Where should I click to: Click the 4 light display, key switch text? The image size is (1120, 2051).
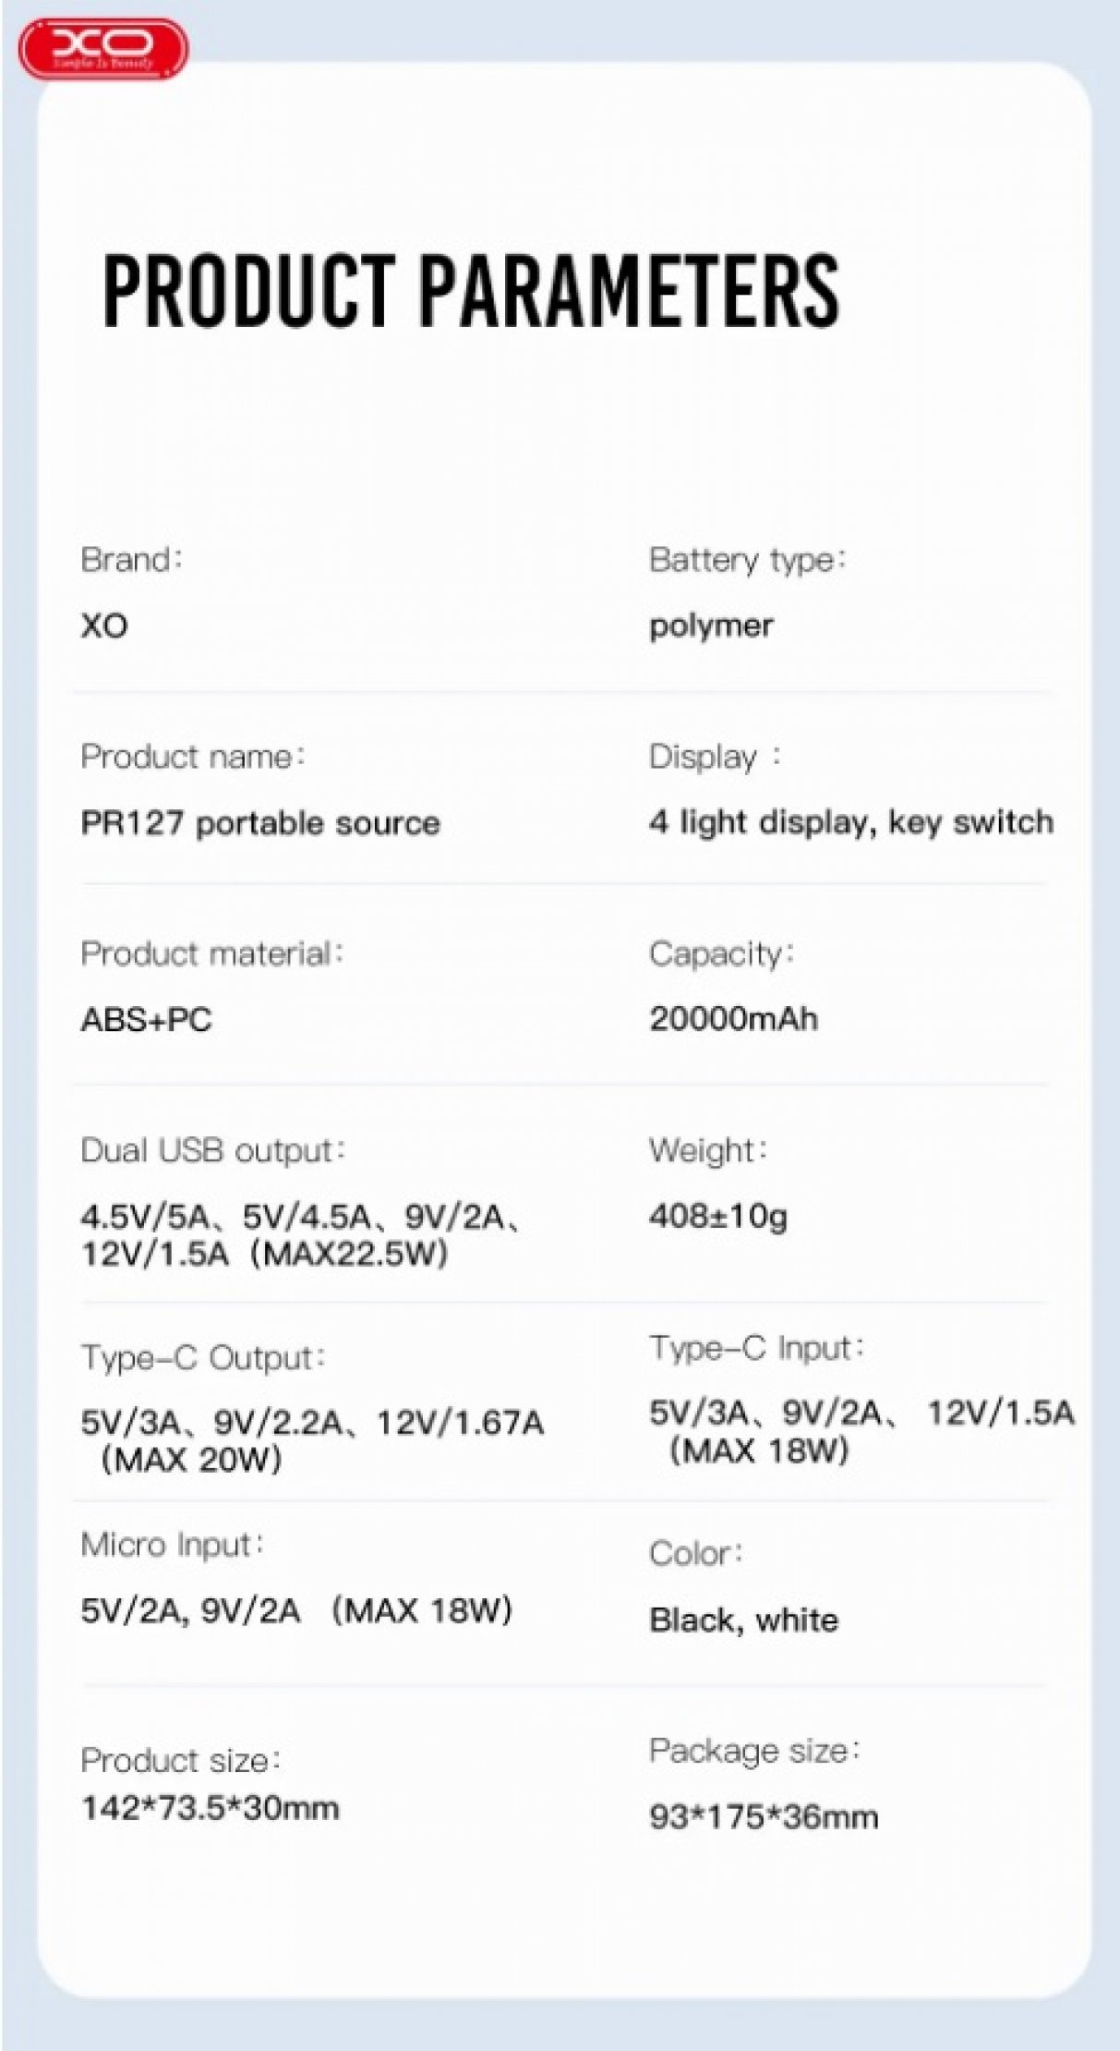coord(850,822)
